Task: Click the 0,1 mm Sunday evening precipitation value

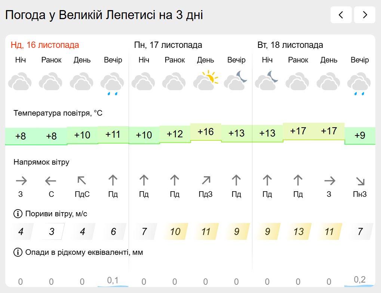Action: (x=113, y=280)
